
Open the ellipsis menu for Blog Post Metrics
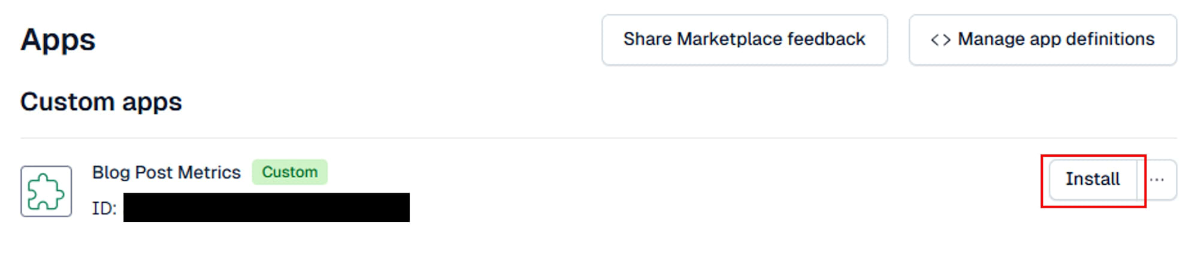tap(1157, 179)
